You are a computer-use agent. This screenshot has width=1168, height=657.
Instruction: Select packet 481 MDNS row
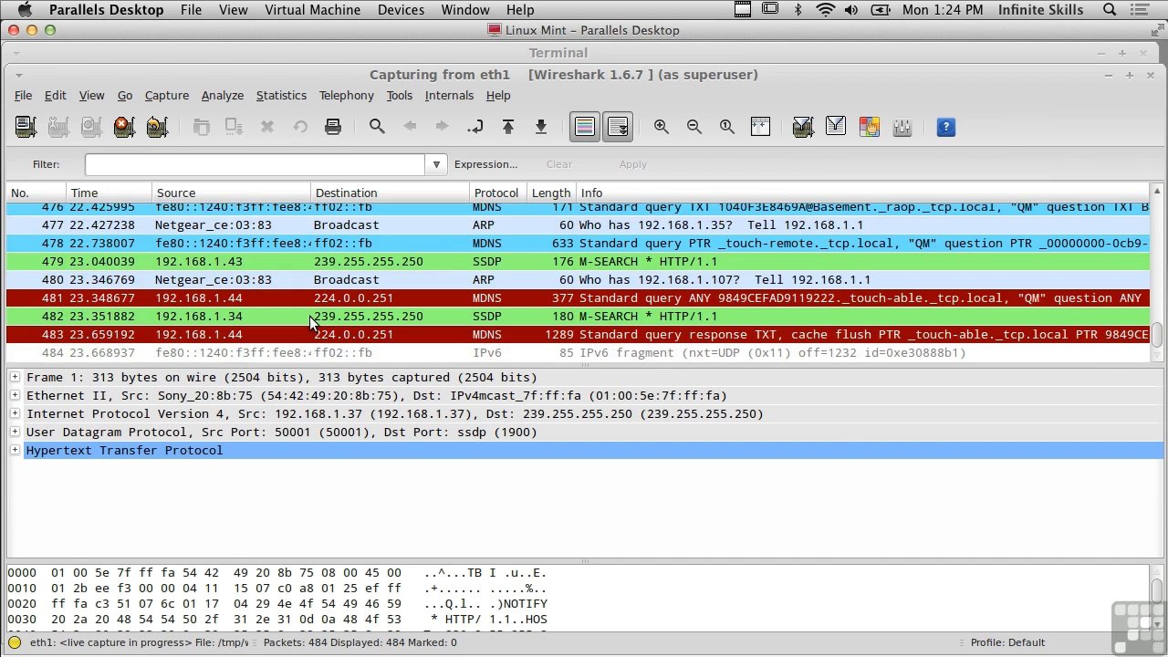(579, 297)
